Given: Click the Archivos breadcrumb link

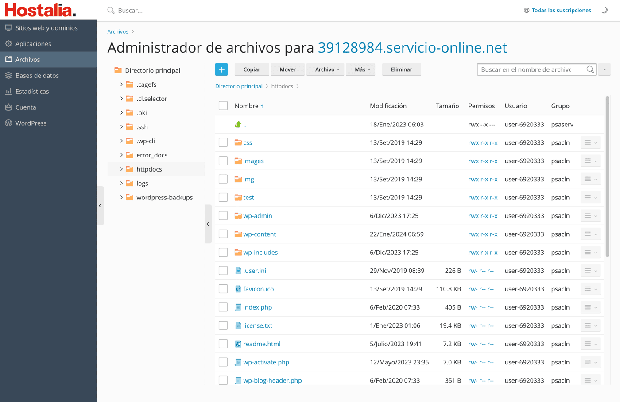Looking at the screenshot, I should (x=118, y=31).
